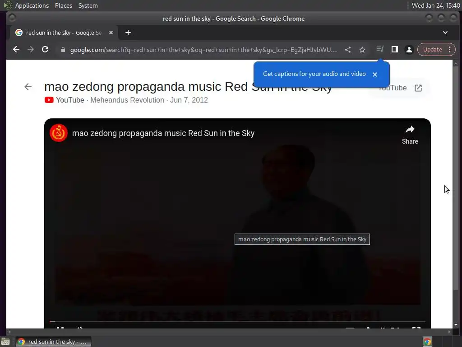The height and width of the screenshot is (347, 462).
Task: Click the vertical scrollbar thumb
Action: click(456, 178)
